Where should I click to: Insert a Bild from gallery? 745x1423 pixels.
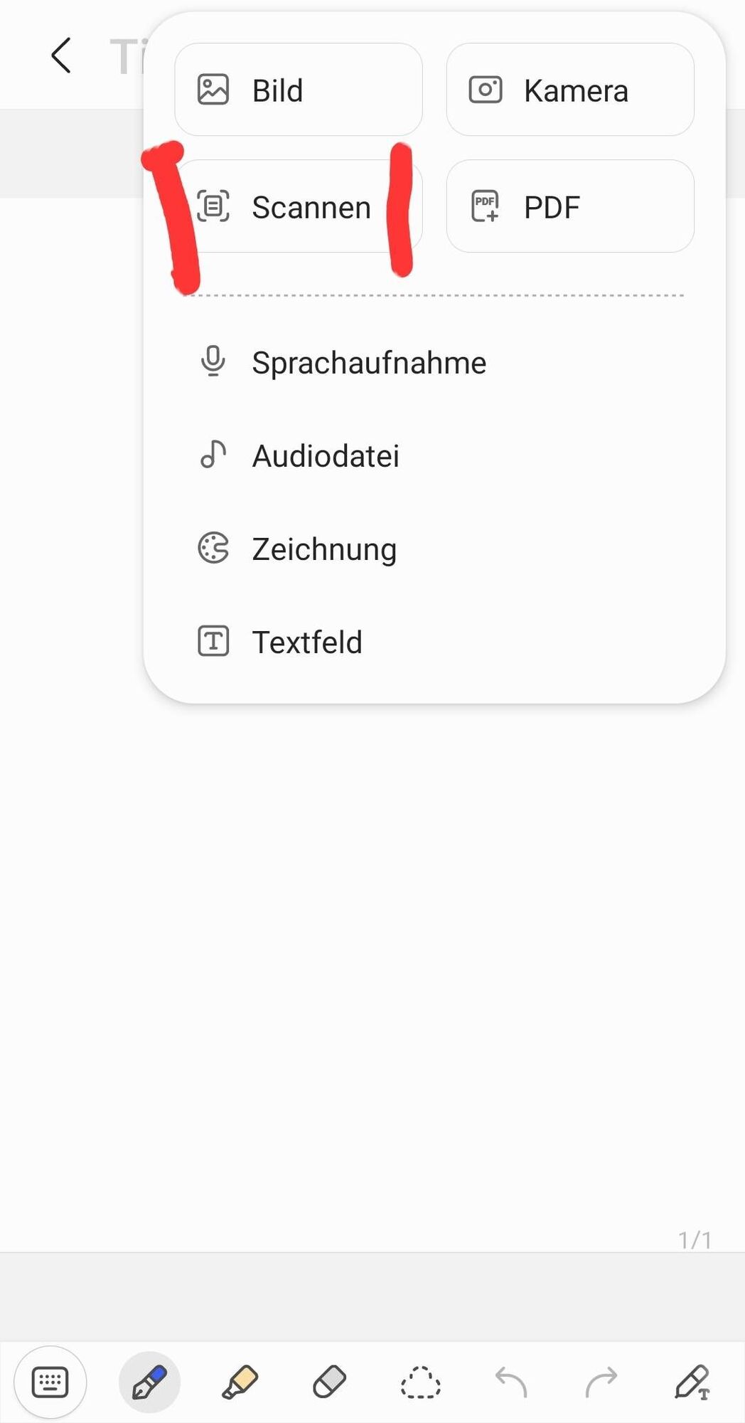click(299, 90)
